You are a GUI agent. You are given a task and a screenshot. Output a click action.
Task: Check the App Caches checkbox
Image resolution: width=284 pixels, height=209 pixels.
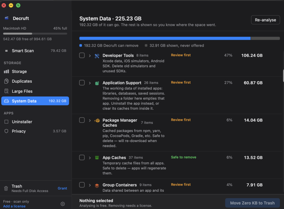(x=82, y=157)
